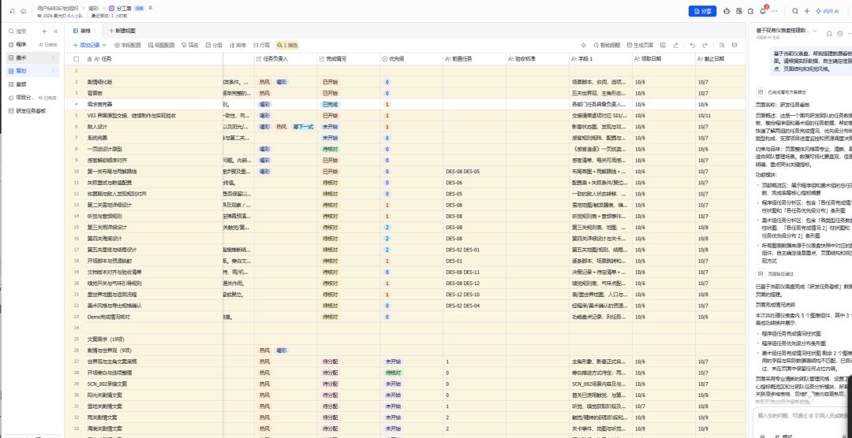Viewport: 852px width, 438px height.
Task: Open breadcrumb 用户669367的组织
Action: pos(58,8)
